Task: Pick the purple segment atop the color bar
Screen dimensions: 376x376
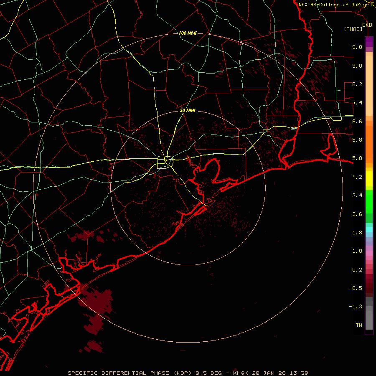Action: [x=369, y=42]
